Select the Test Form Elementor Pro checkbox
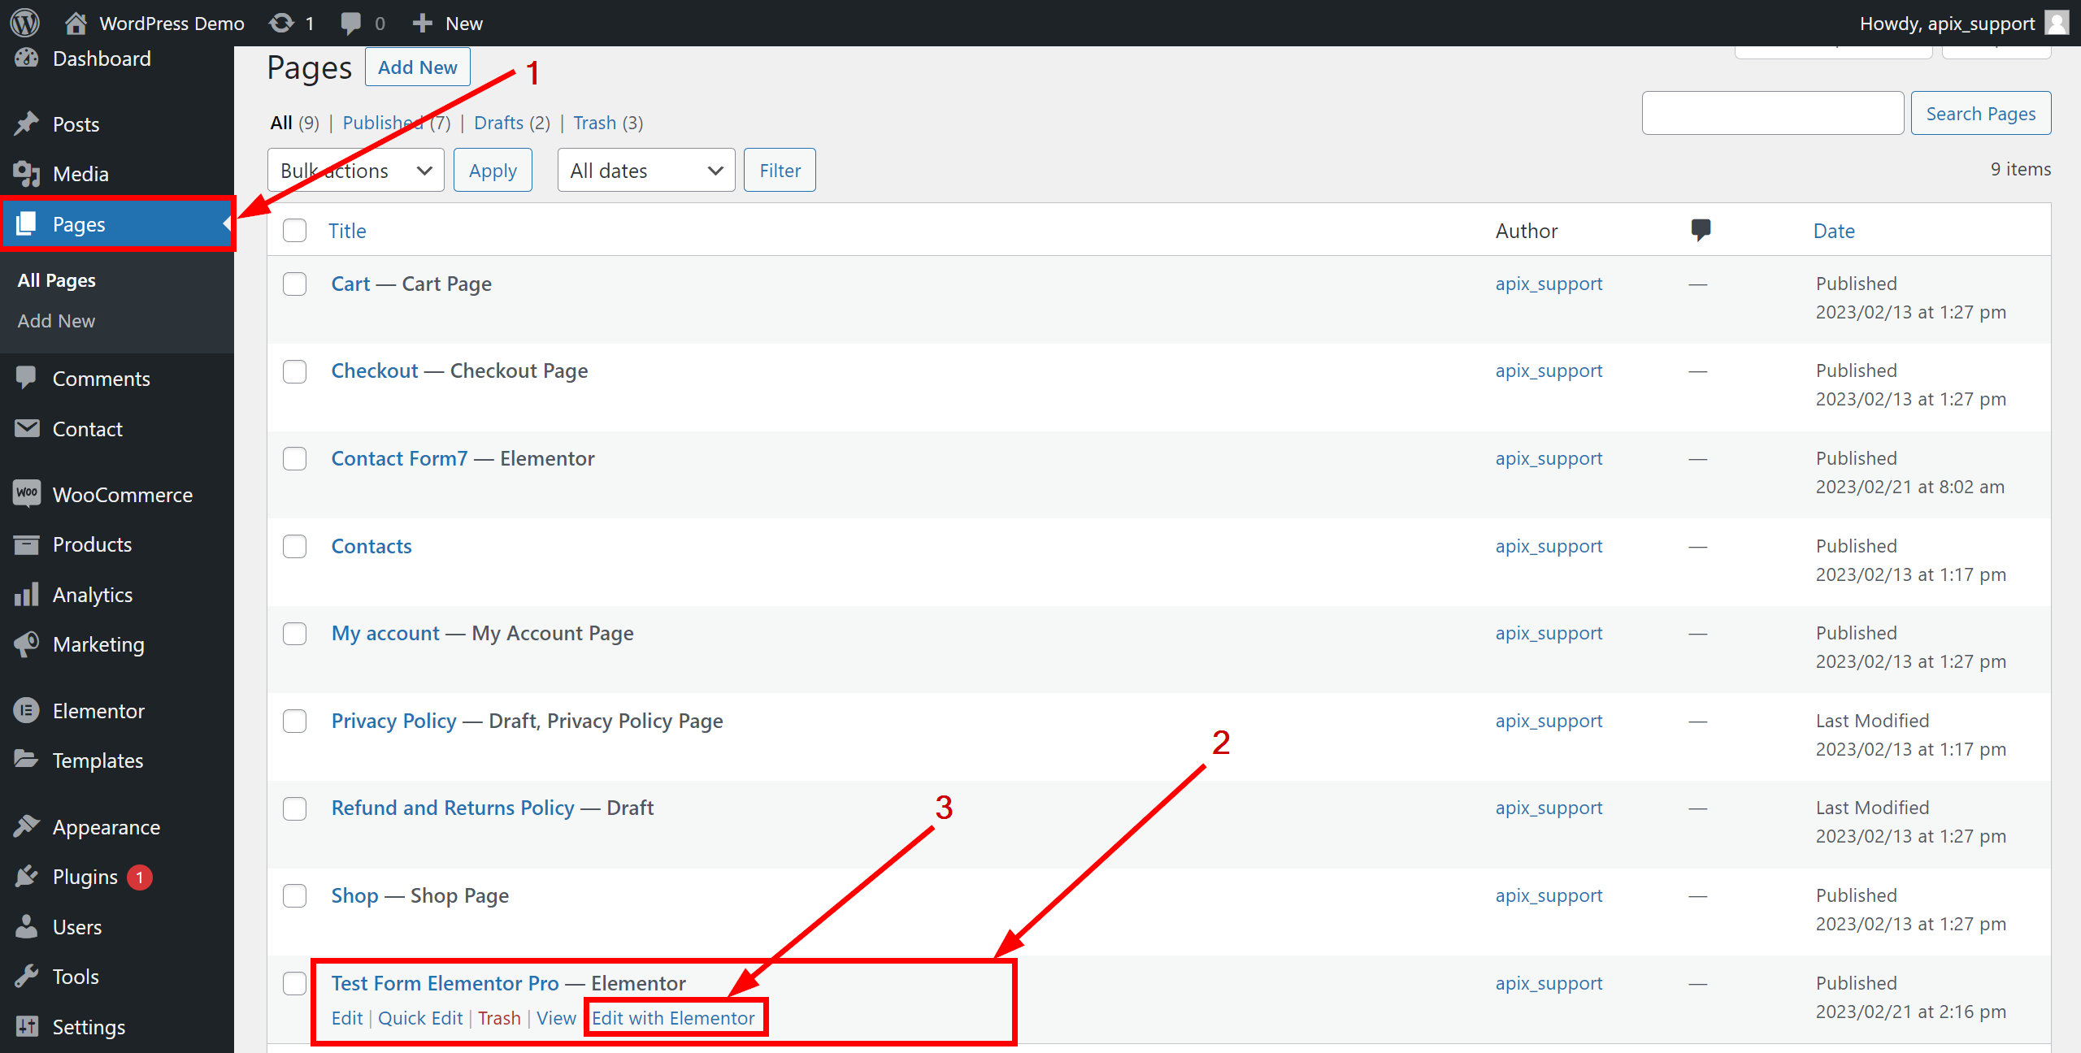This screenshot has width=2081, height=1053. point(294,983)
